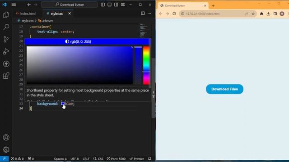
Task: View site information icon in address bar
Action: coord(182,14)
